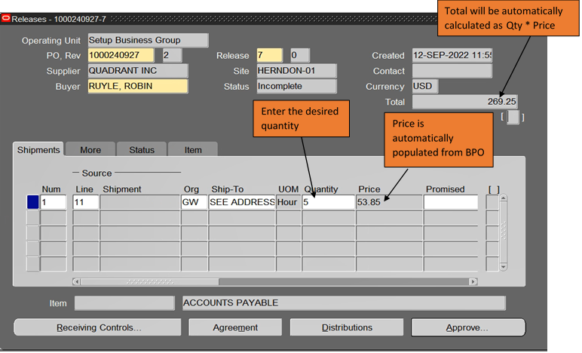Click the Promised date field in row 1

[450, 202]
